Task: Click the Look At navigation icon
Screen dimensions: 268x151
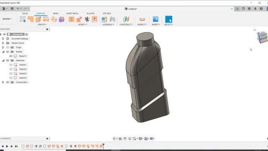Action: (120, 139)
